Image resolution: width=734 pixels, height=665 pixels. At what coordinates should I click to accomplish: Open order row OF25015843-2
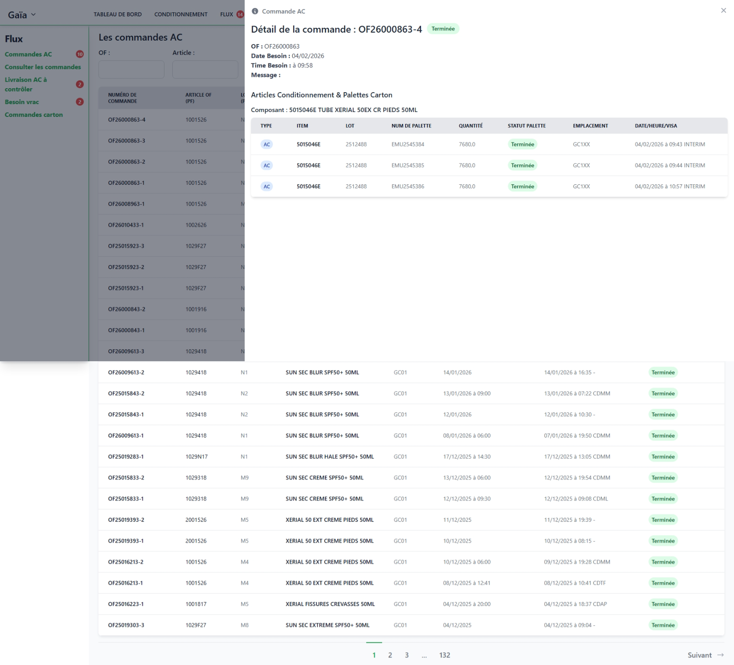[x=411, y=393]
